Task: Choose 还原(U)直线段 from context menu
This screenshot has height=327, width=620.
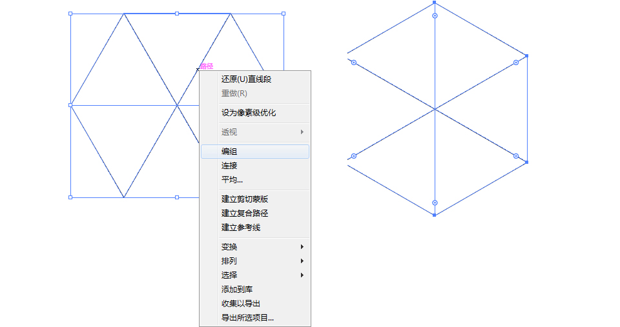Action: click(255, 79)
